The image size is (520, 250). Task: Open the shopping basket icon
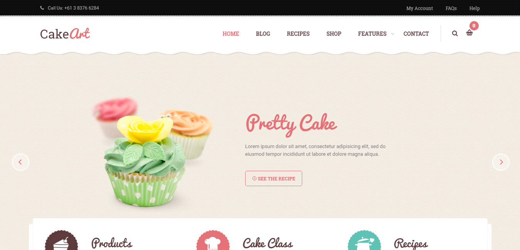click(470, 33)
